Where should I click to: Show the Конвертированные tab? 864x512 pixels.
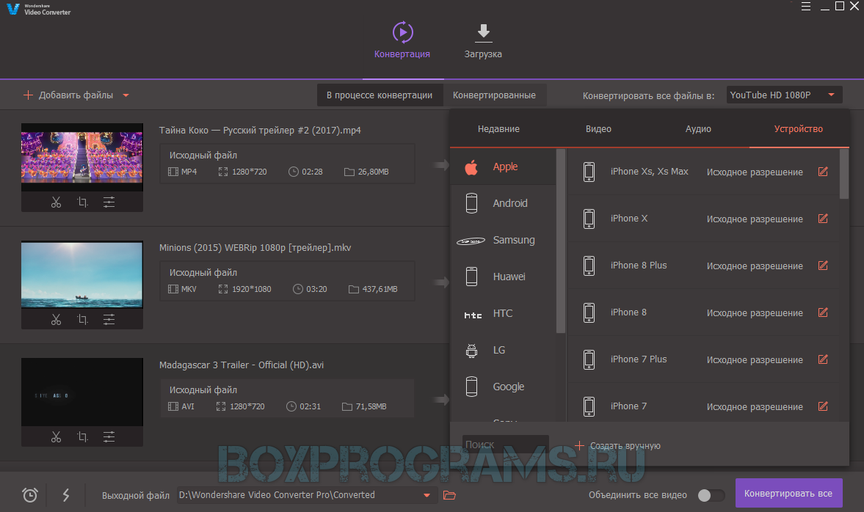coord(494,95)
